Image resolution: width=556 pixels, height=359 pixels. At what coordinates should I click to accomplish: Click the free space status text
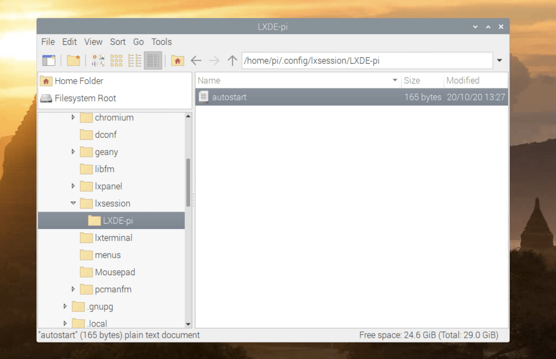[x=429, y=335]
